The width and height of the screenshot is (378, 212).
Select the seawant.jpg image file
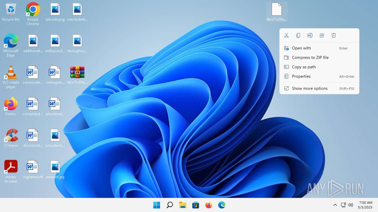[55, 170]
